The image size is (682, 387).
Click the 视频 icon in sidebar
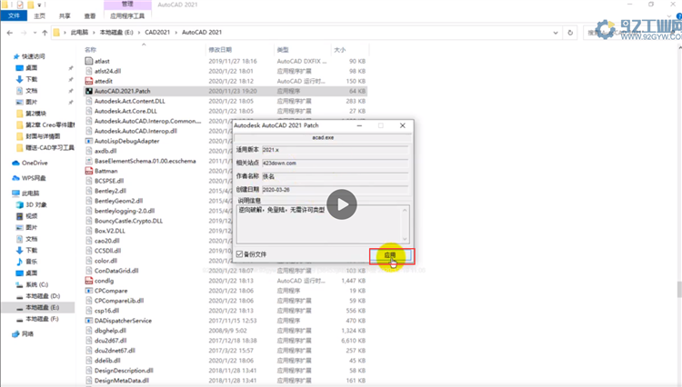point(20,216)
